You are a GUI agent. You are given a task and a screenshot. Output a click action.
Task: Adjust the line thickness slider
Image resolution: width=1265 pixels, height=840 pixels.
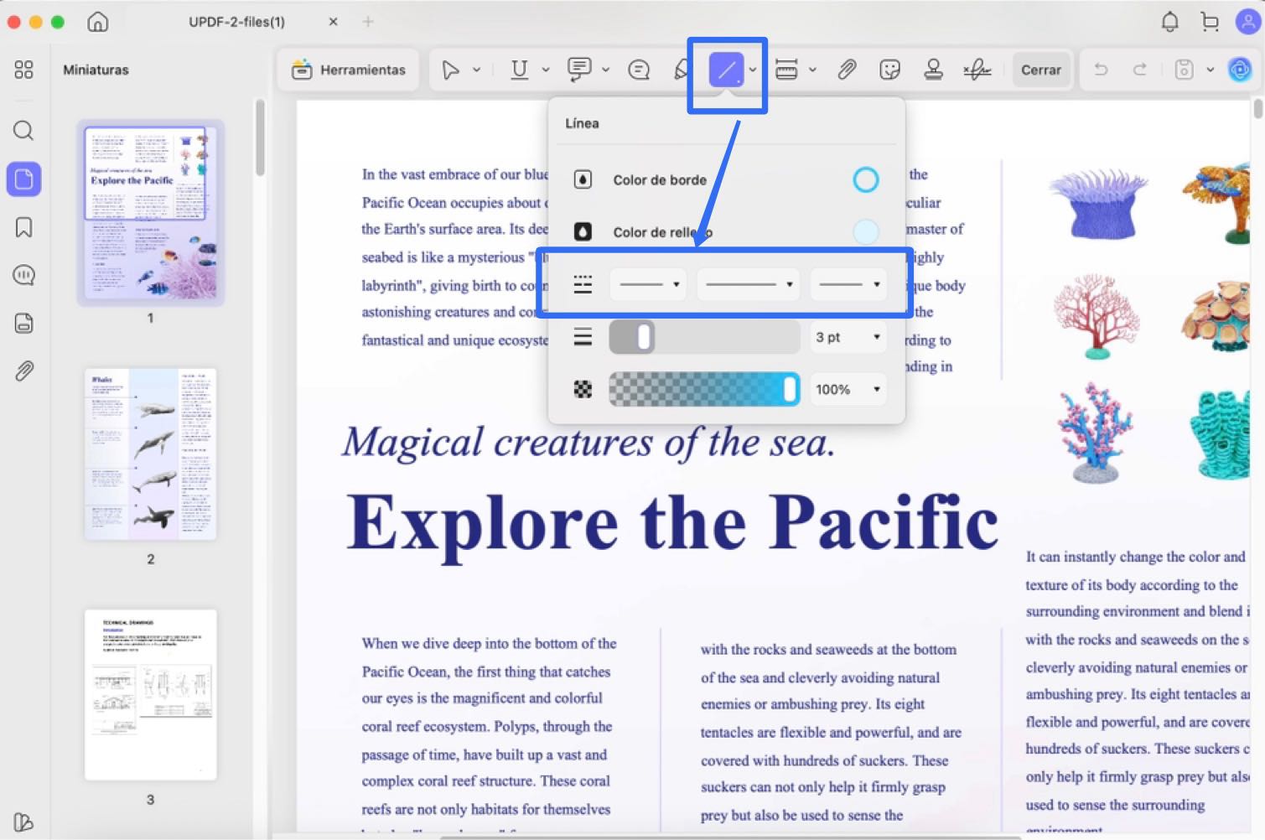[x=704, y=337]
